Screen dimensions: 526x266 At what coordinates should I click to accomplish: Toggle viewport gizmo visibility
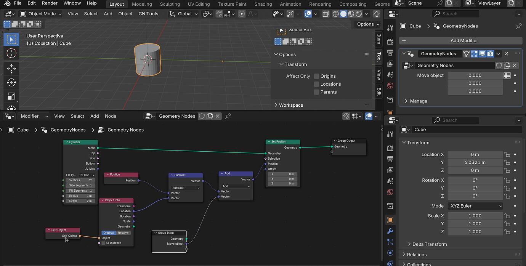pos(290,14)
